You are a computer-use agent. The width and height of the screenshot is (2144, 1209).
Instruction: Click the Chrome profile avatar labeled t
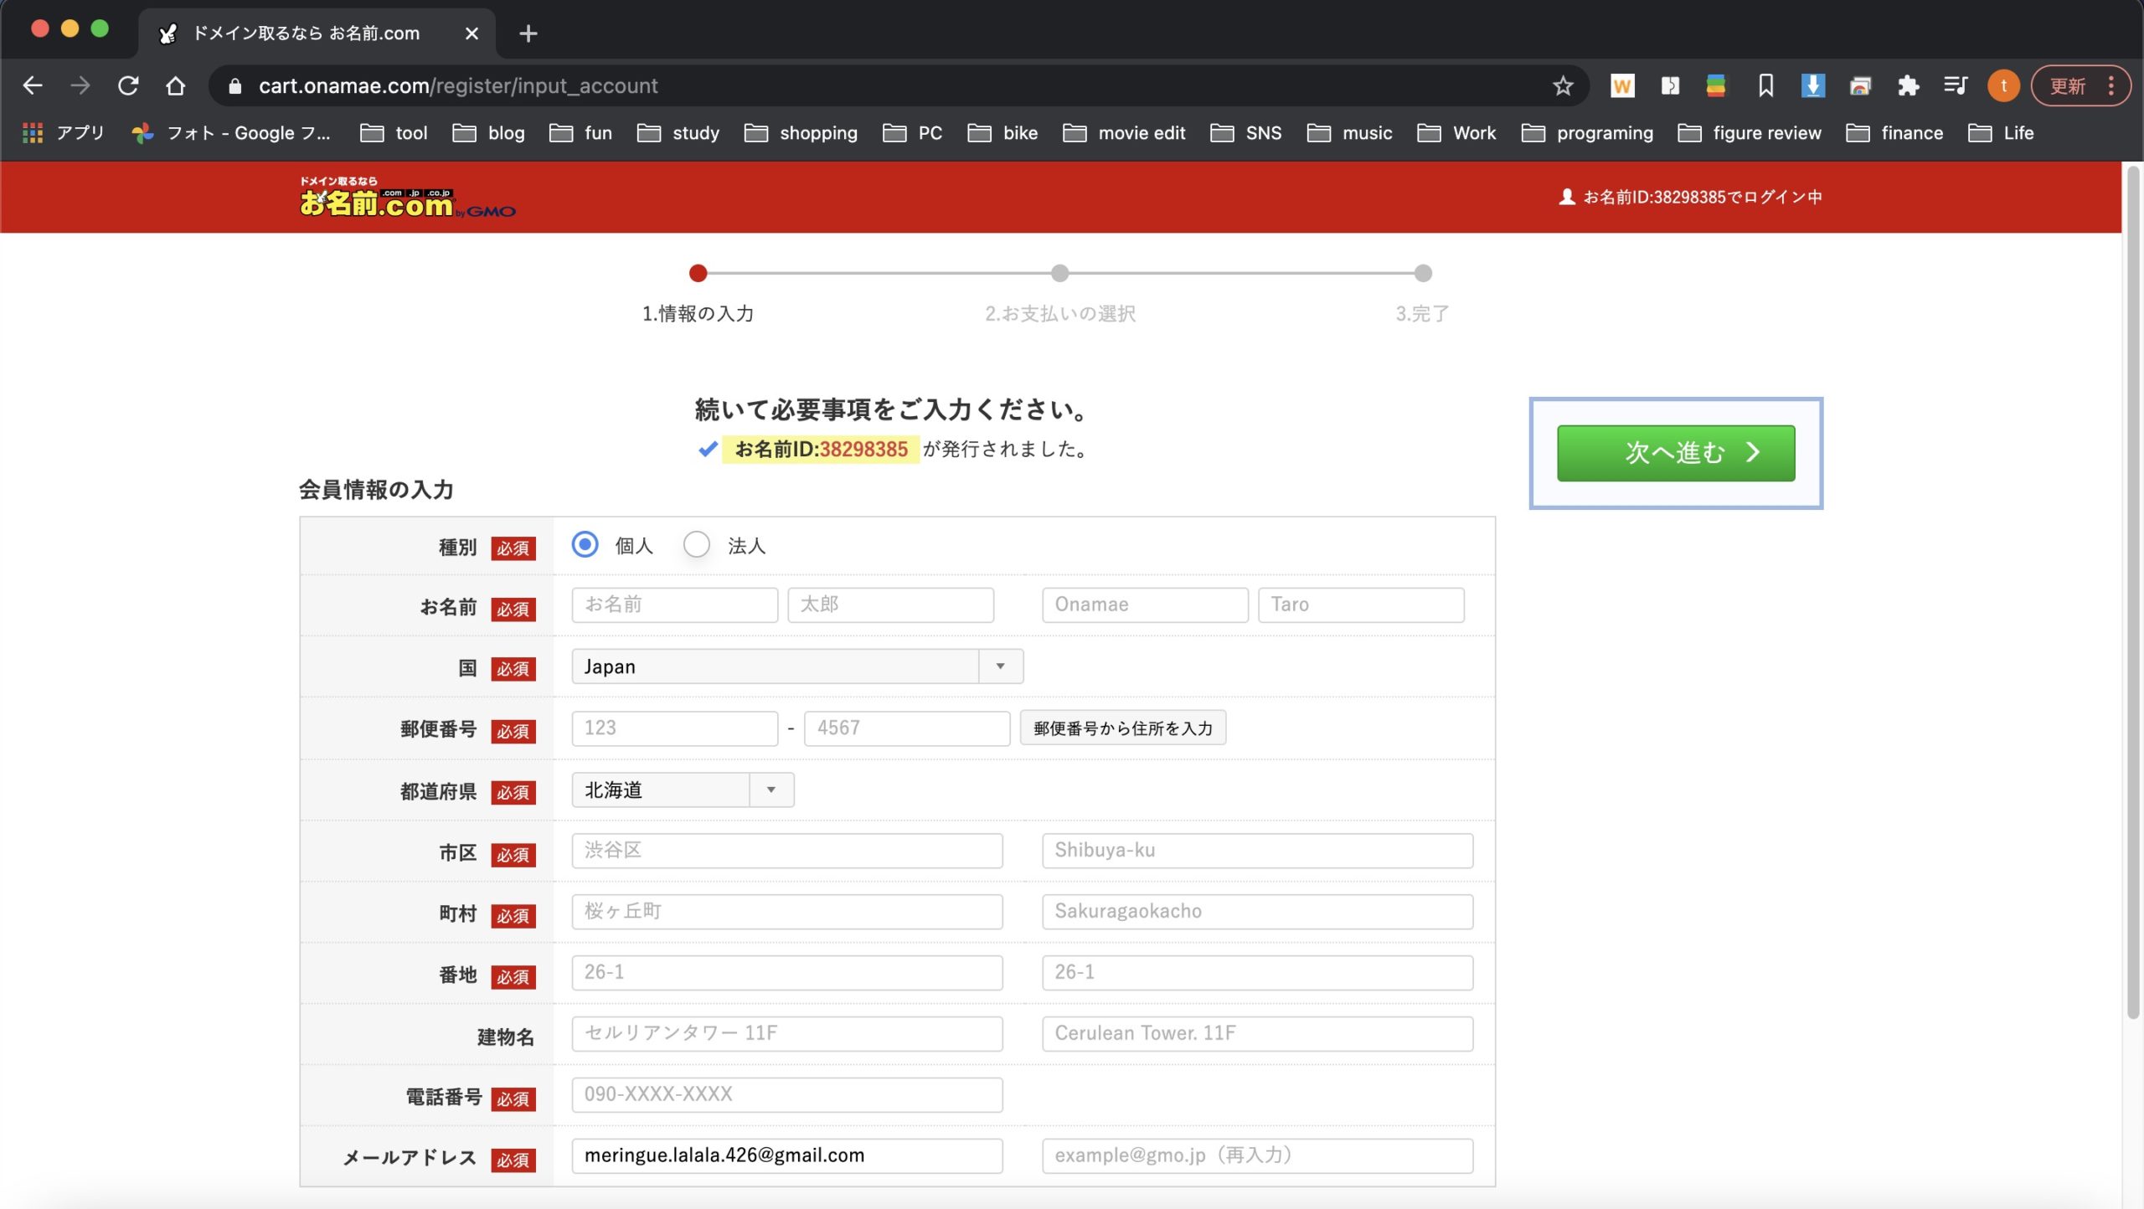[x=2003, y=85]
